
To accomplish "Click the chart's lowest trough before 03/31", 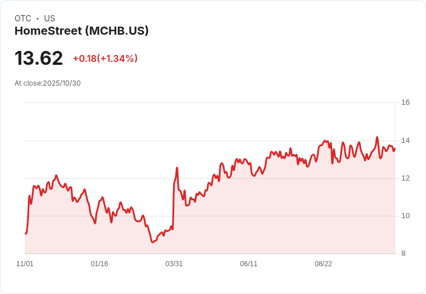I will [x=152, y=242].
